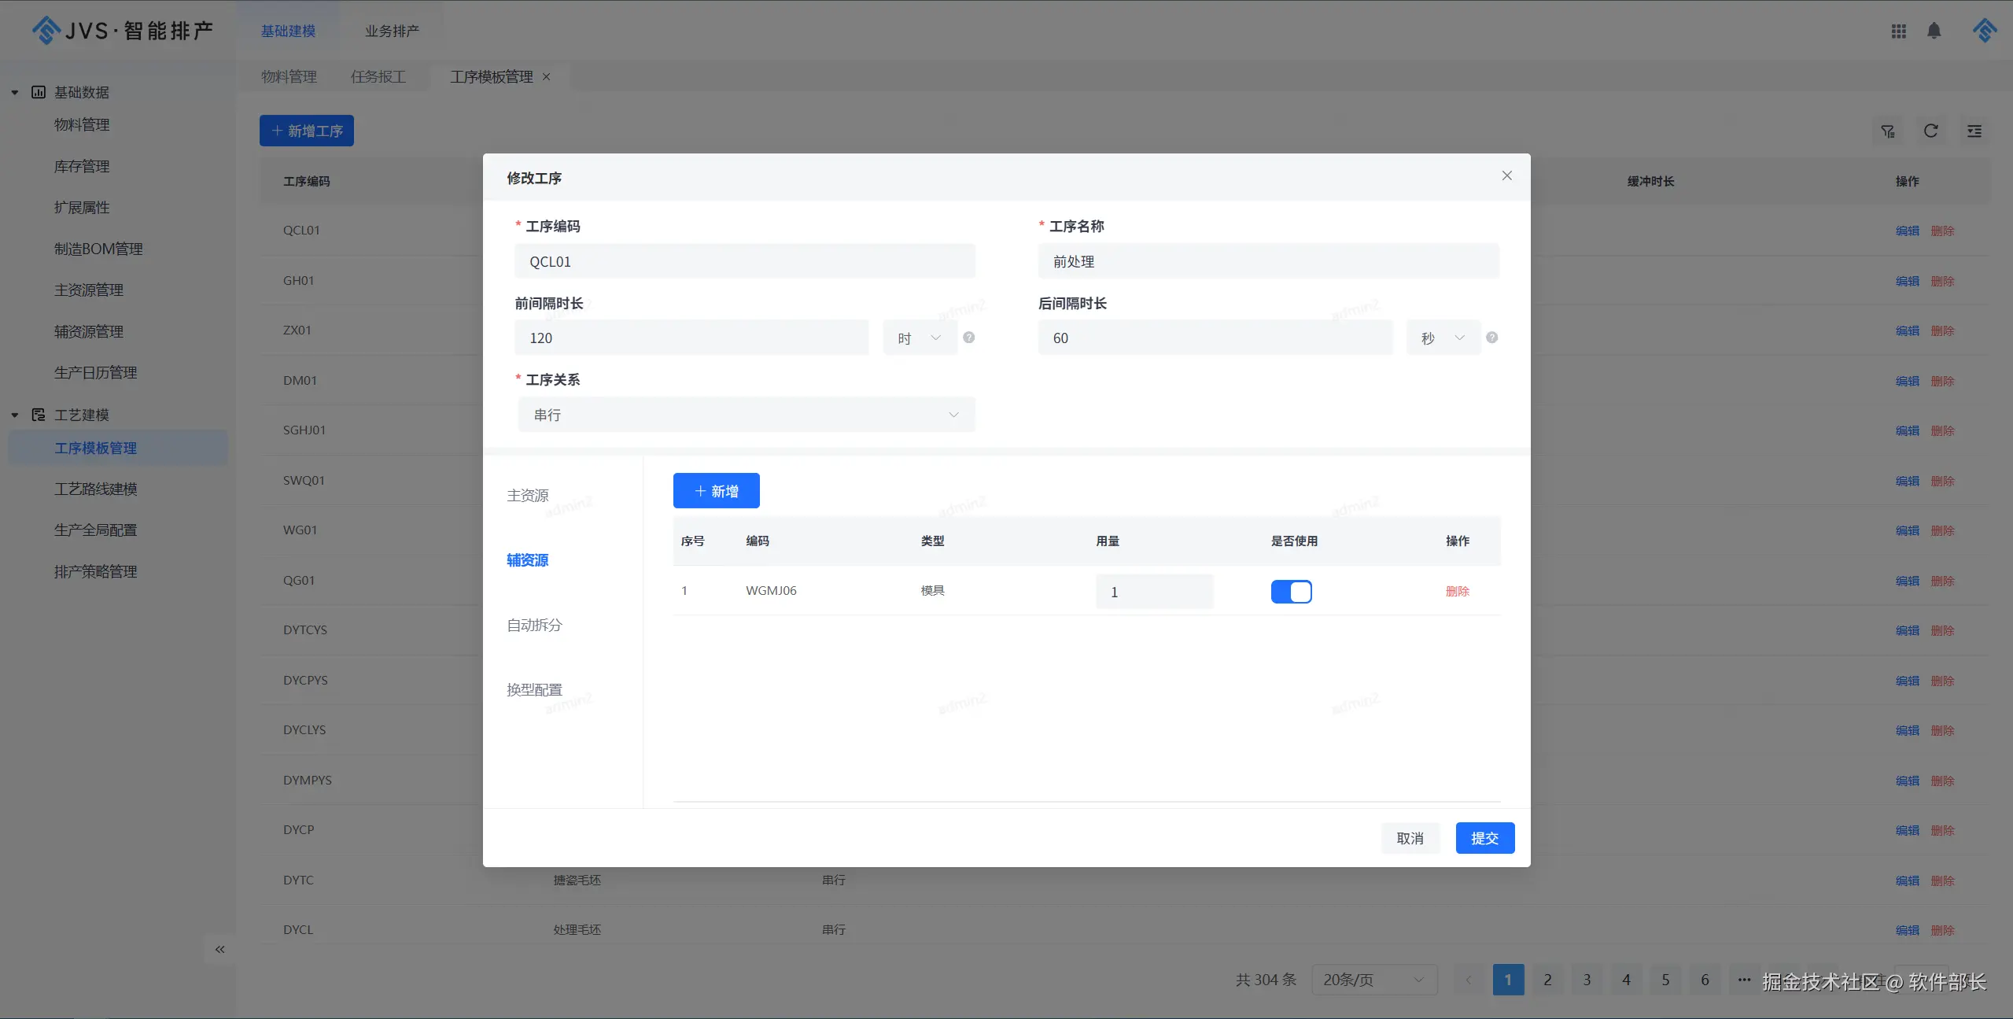Image resolution: width=2013 pixels, height=1019 pixels.
Task: Toggle 是否使用 switch for WGMJ06
Action: (x=1291, y=592)
